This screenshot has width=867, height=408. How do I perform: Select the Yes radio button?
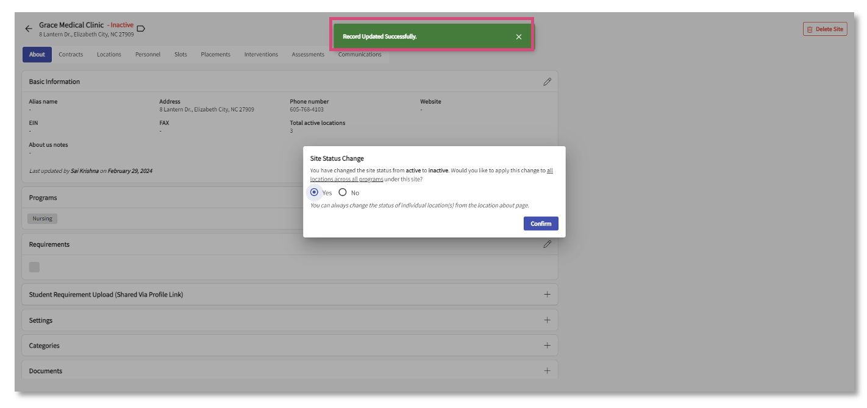pos(314,192)
